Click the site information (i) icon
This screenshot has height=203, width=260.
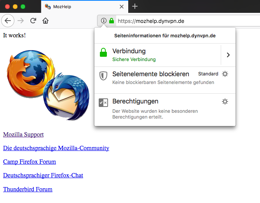point(104,21)
